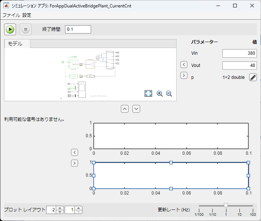
Task: Click the '1×2 double' value text
Action: pyautogui.click(x=233, y=77)
